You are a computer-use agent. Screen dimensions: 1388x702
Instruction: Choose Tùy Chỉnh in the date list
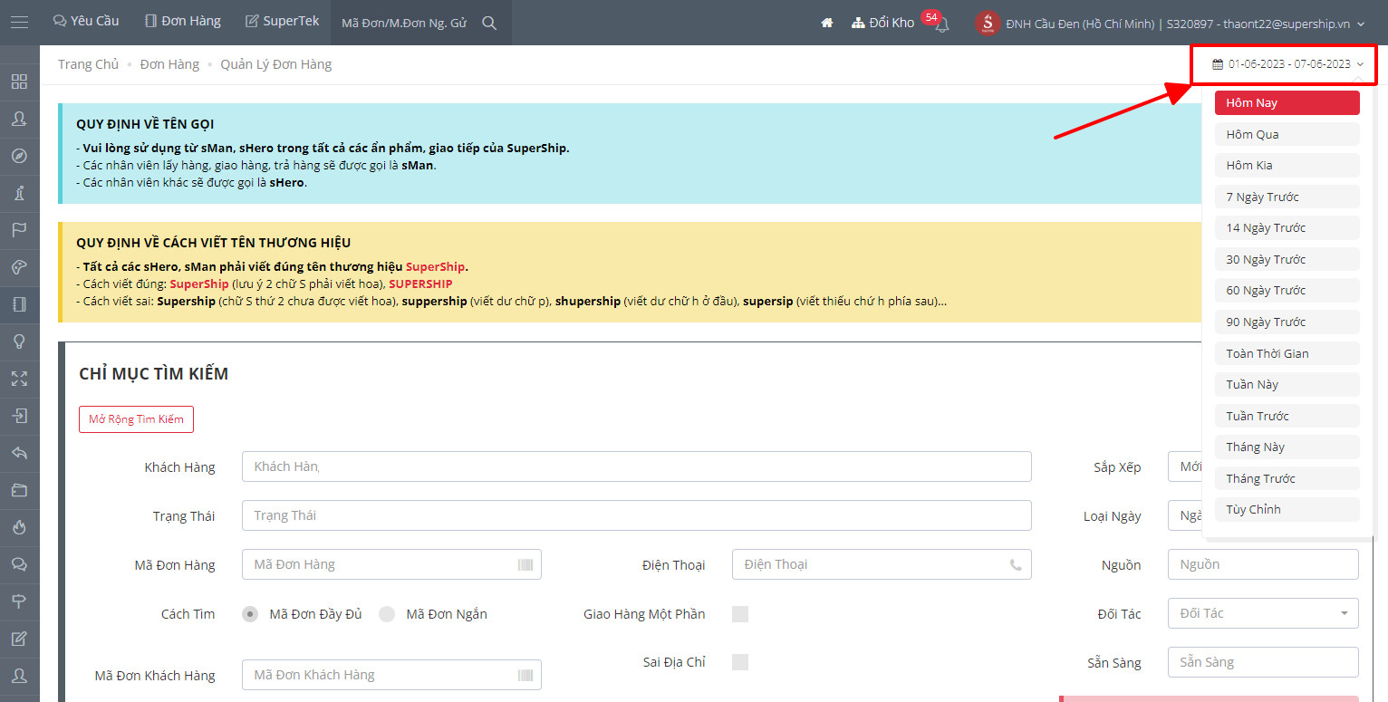click(1287, 509)
